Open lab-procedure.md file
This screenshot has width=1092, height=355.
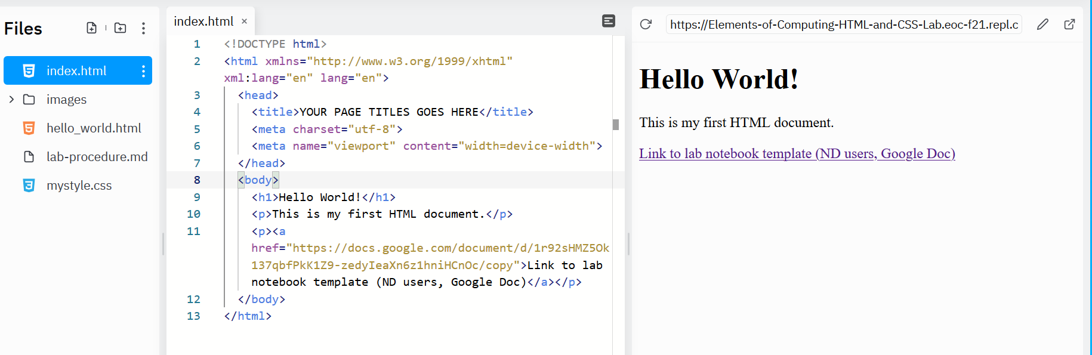(x=97, y=157)
